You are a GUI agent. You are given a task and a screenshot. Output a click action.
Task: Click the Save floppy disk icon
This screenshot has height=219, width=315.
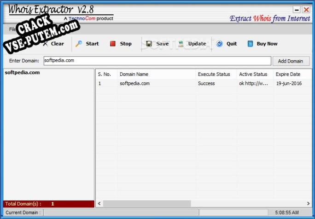click(x=149, y=44)
